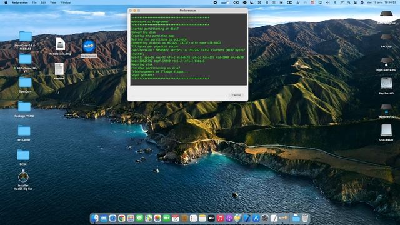Viewport: 400px width, 225px height.
Task: Select the Redorescue app icon on desktop
Action: tap(89, 46)
